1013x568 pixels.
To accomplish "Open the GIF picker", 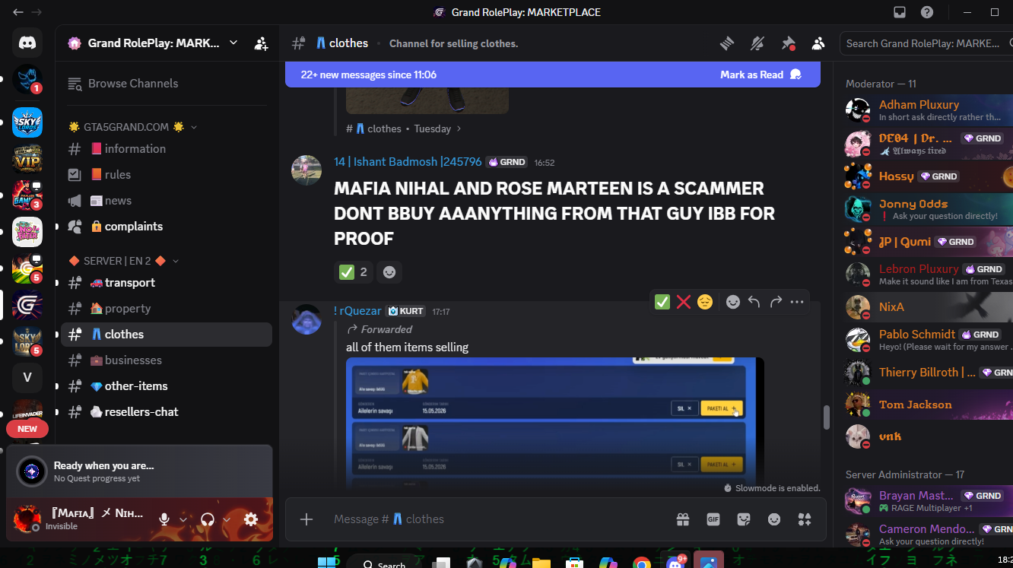I will 713,519.
